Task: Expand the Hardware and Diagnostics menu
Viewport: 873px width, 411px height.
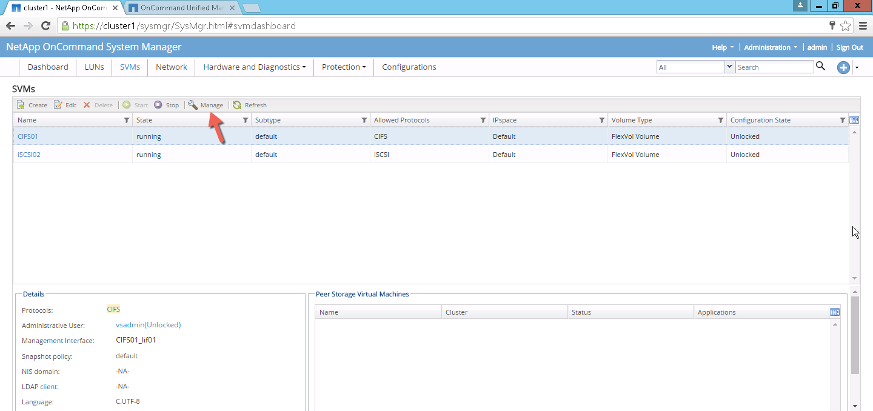Action: click(254, 67)
